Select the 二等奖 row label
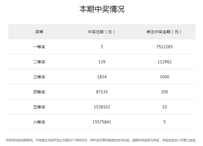This screenshot has height=146, width=203. click(x=39, y=62)
